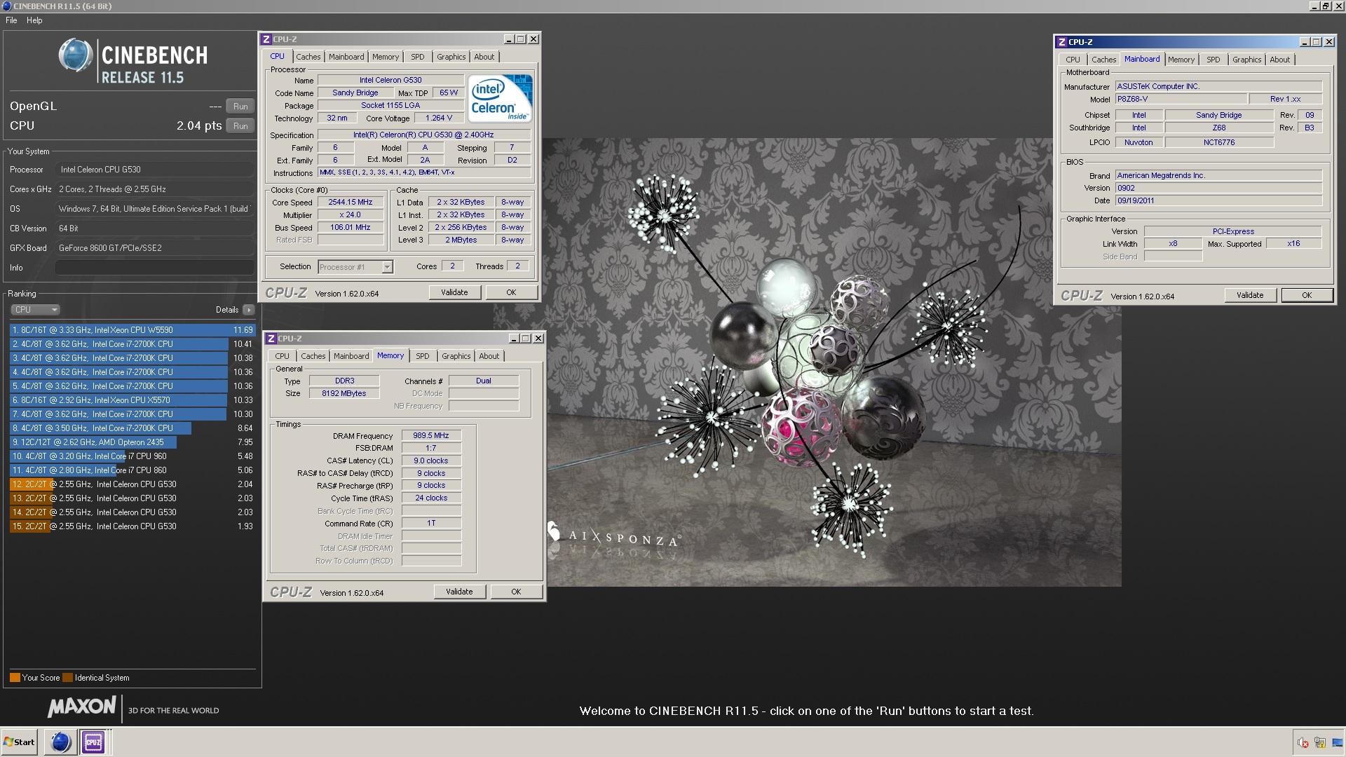
Task: Click the Core Speed value 2544.15 MHz
Action: click(351, 202)
